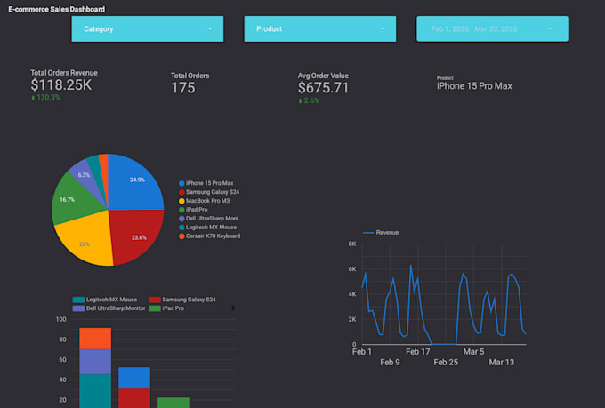Click the 130.3% revenue change indicator

tap(46, 98)
